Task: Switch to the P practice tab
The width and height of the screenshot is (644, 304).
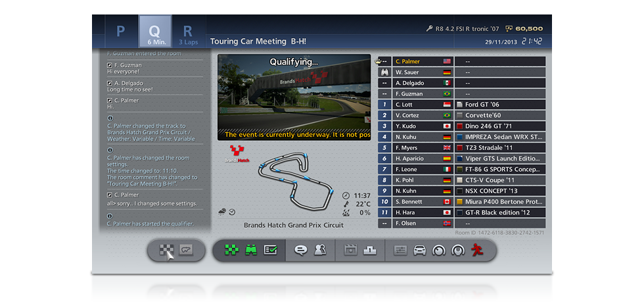Action: 121,31
